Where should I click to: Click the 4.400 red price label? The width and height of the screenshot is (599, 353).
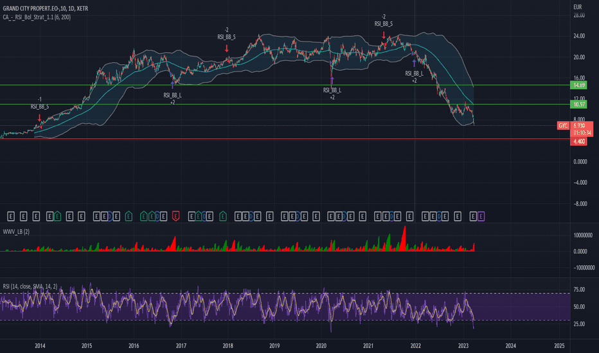point(578,142)
